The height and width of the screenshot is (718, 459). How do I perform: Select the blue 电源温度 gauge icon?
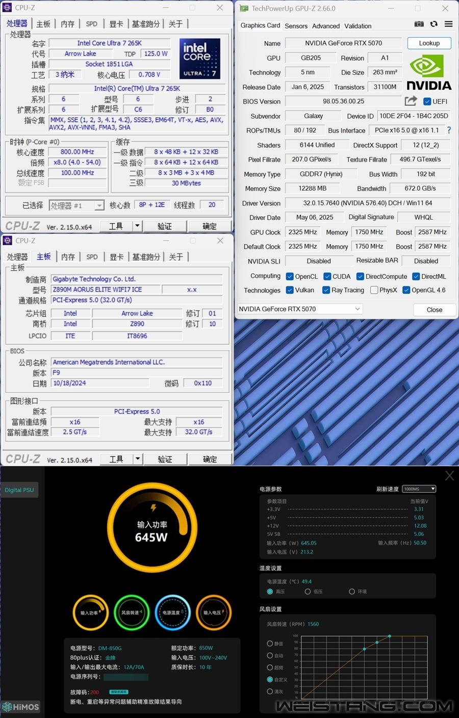point(172,613)
